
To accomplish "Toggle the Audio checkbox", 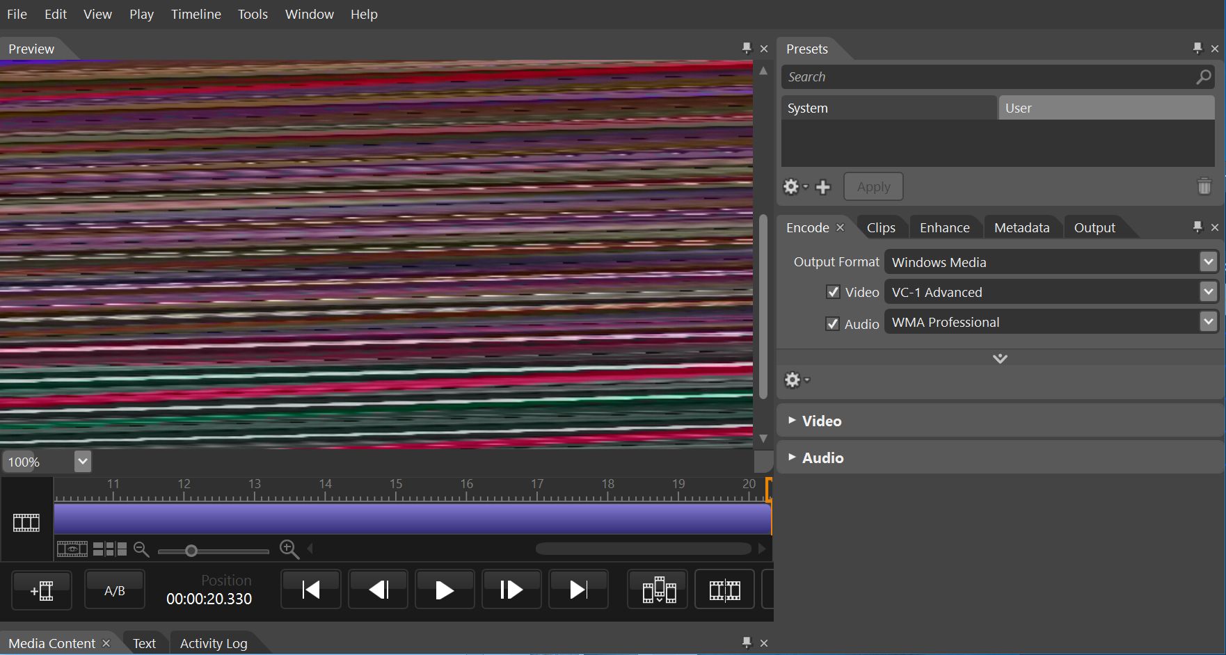I will click(832, 323).
